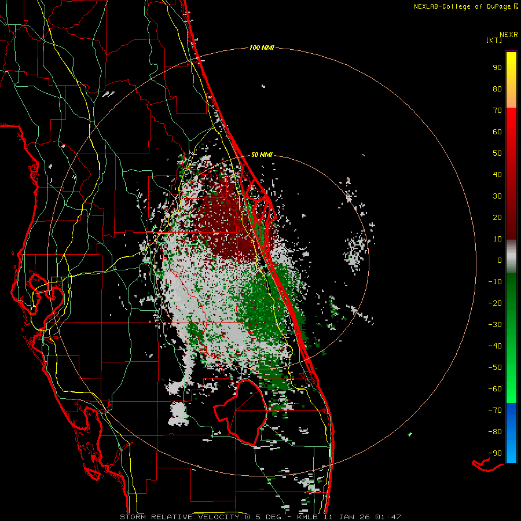Click the 11 JAN 26 date stamp
The height and width of the screenshot is (521, 521).
point(347,517)
